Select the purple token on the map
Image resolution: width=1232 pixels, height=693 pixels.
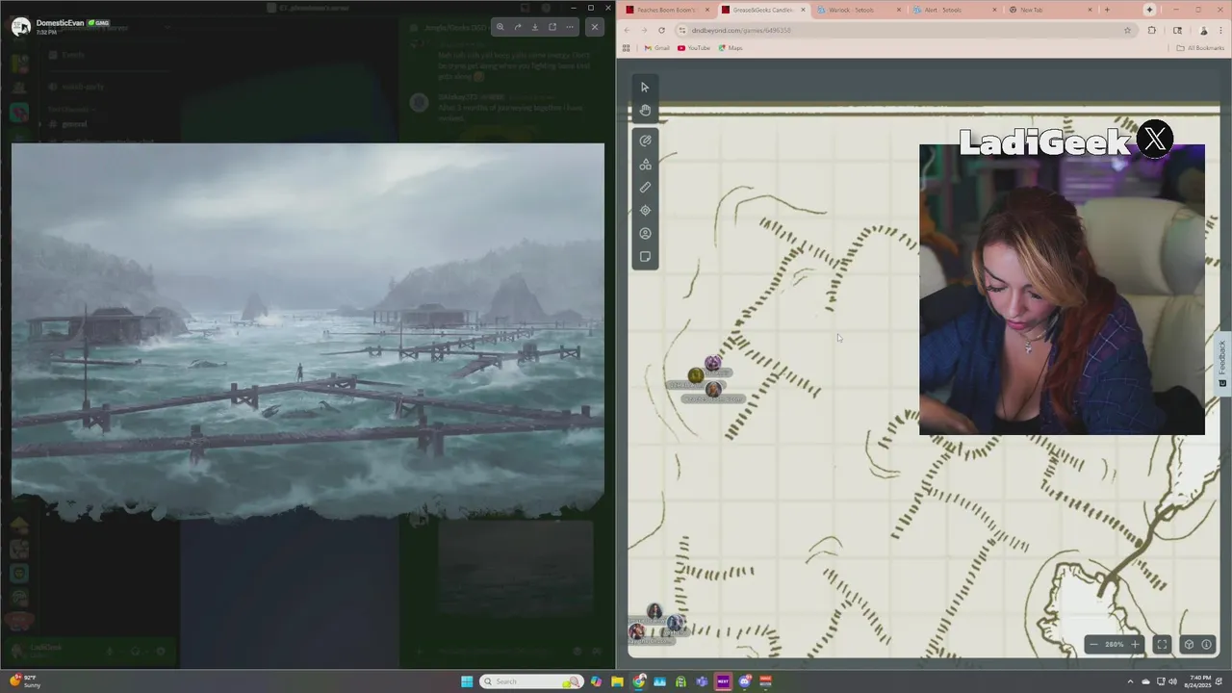coord(712,363)
